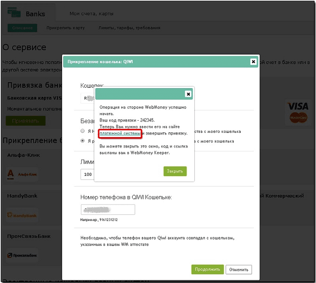Viewport: 316px width, 283px height.
Task: Click the 'О сервисе' heading
Action: [x=24, y=47]
